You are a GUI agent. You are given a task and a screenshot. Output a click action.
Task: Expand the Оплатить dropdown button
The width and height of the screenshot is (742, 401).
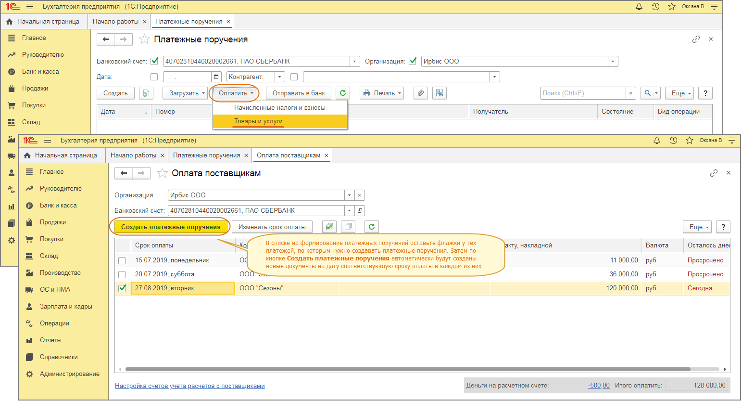click(x=236, y=93)
